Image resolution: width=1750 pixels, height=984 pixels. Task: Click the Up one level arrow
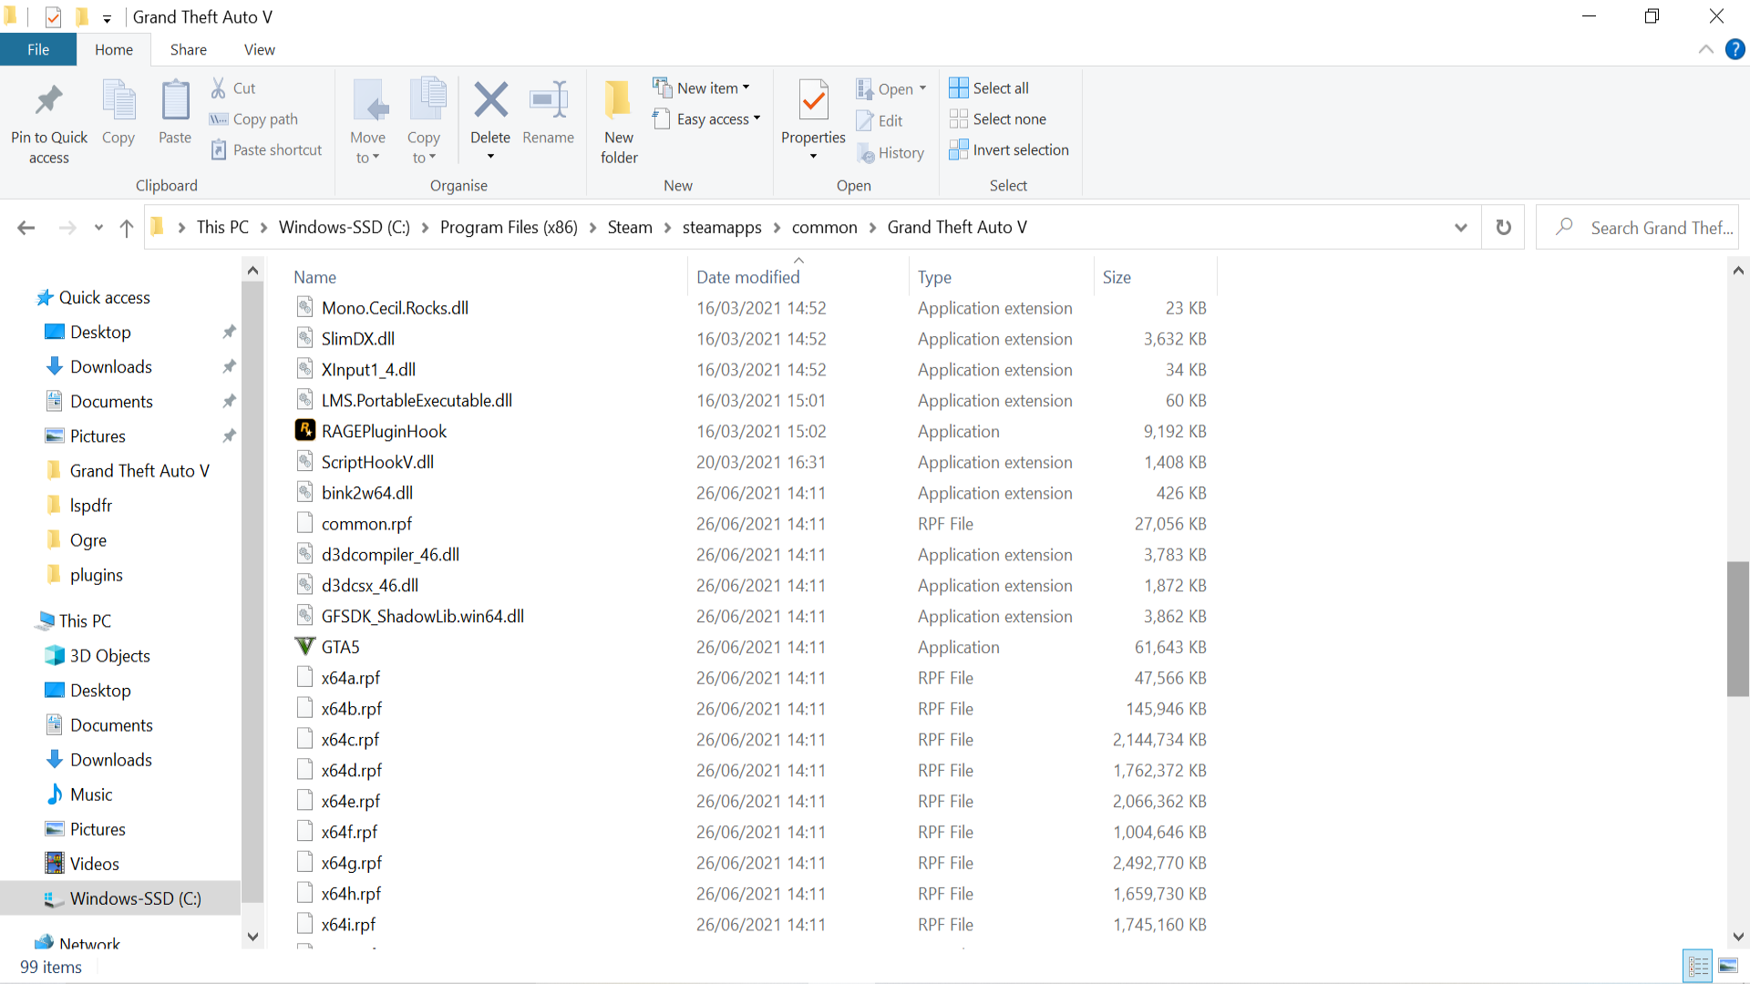coord(127,228)
